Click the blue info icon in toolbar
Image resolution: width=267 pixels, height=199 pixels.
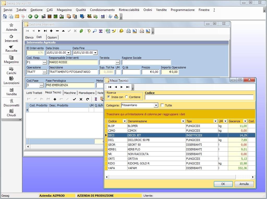[110, 16]
